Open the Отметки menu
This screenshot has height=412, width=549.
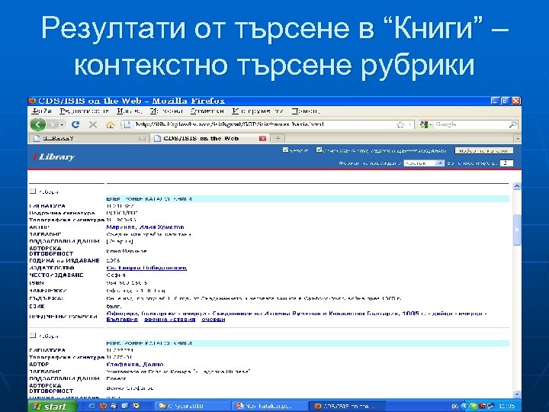(207, 111)
